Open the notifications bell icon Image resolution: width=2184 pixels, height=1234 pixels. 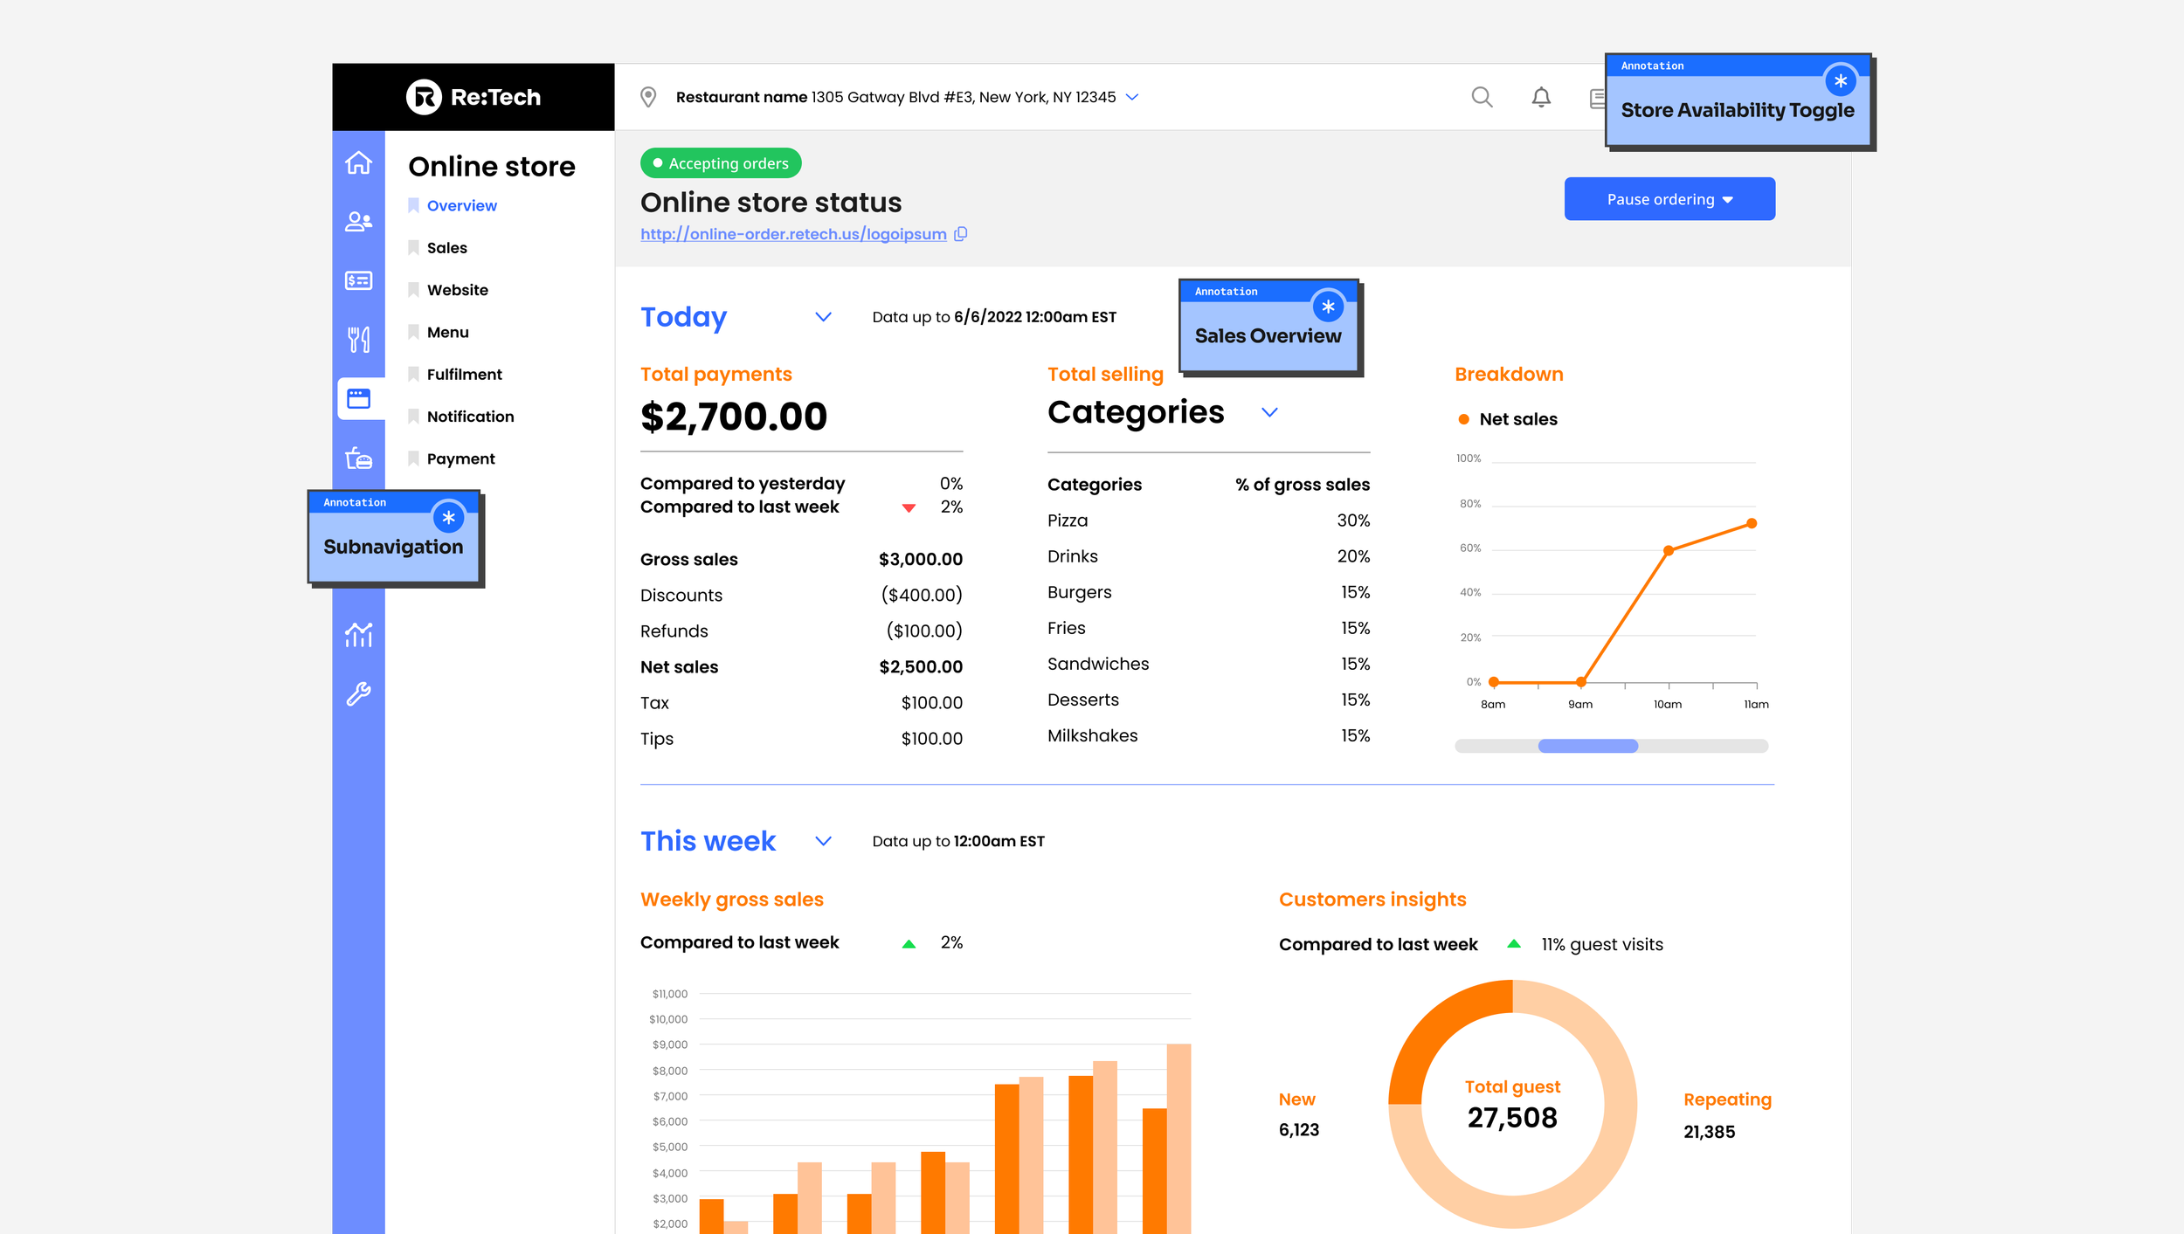pos(1541,97)
